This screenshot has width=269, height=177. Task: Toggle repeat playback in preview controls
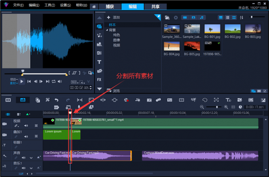(53, 82)
